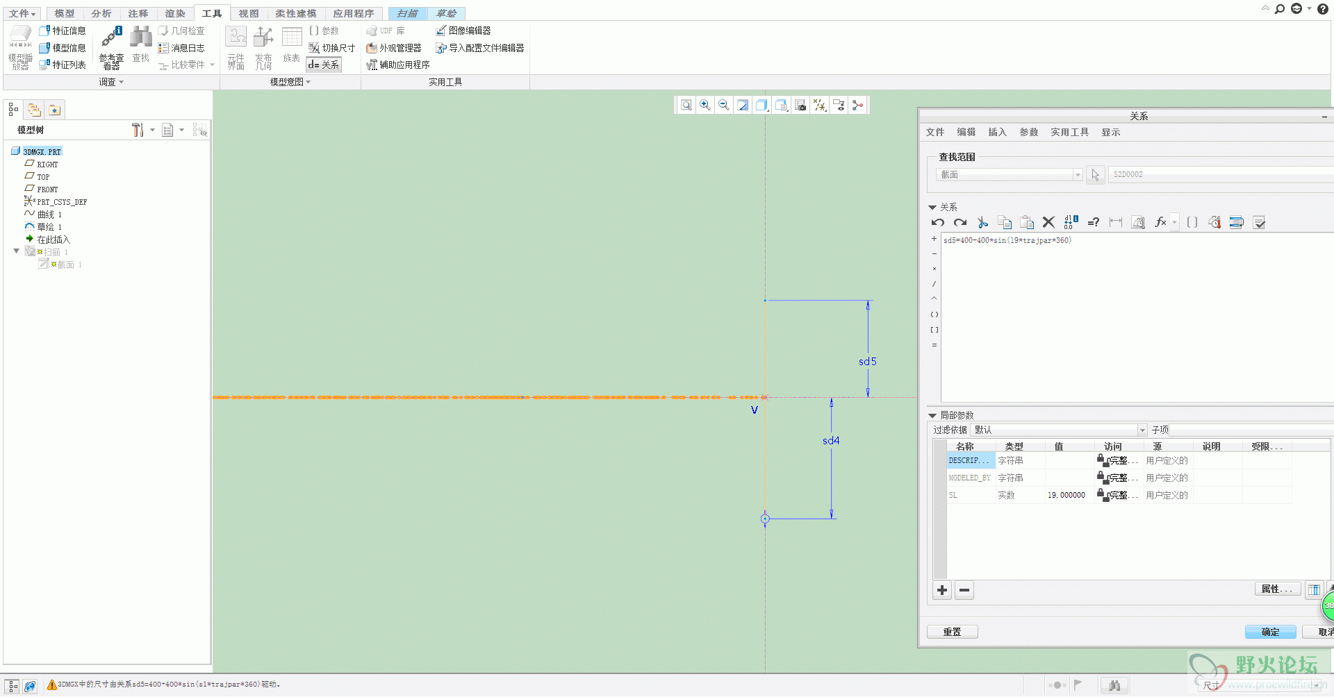Click the 重置 button

952,632
